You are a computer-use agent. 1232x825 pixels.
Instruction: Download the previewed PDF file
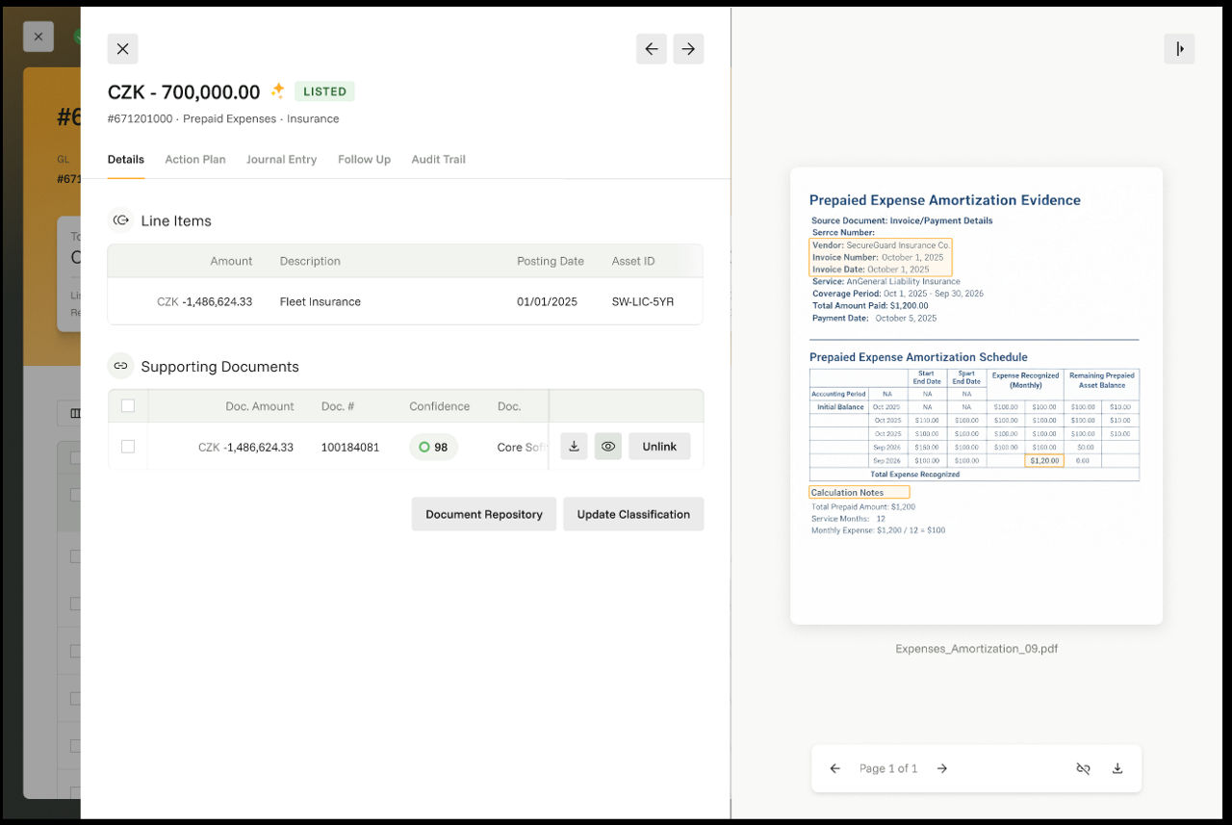1117,768
